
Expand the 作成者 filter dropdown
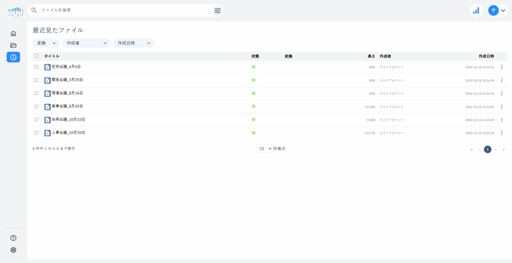(86, 43)
